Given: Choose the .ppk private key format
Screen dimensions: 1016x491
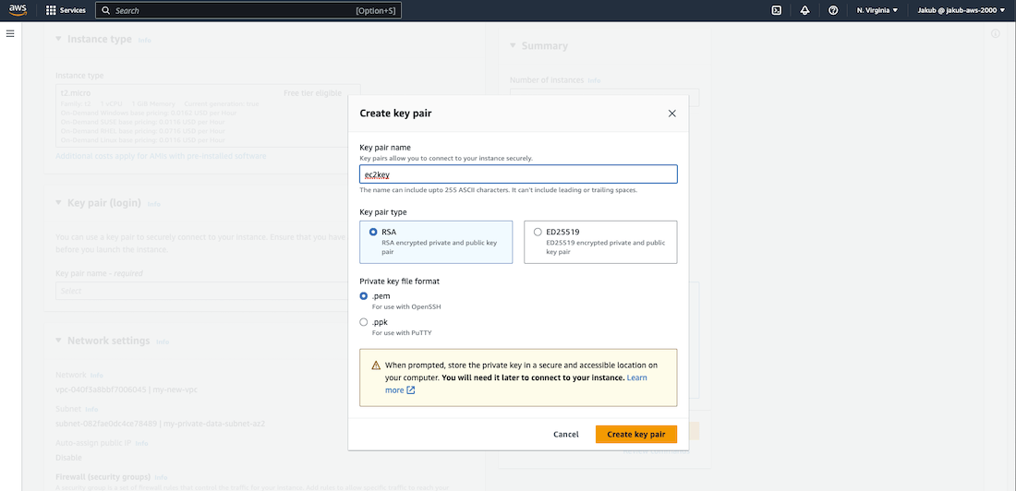Looking at the screenshot, I should 364,322.
